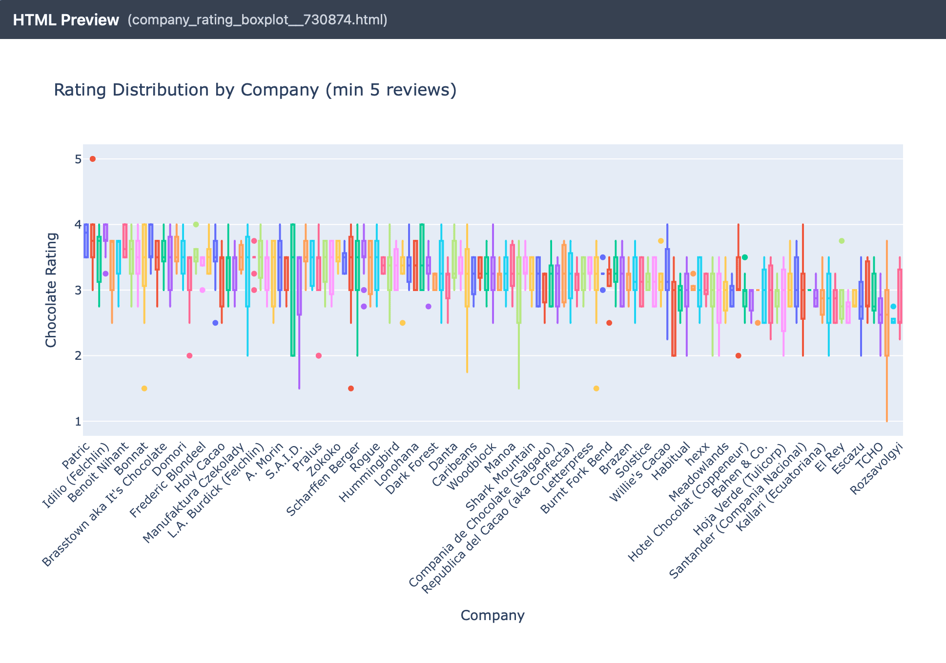Click the 'Brasstown aka It's Chocolate' axis label
Image resolution: width=946 pixels, height=663 pixels.
106,505
